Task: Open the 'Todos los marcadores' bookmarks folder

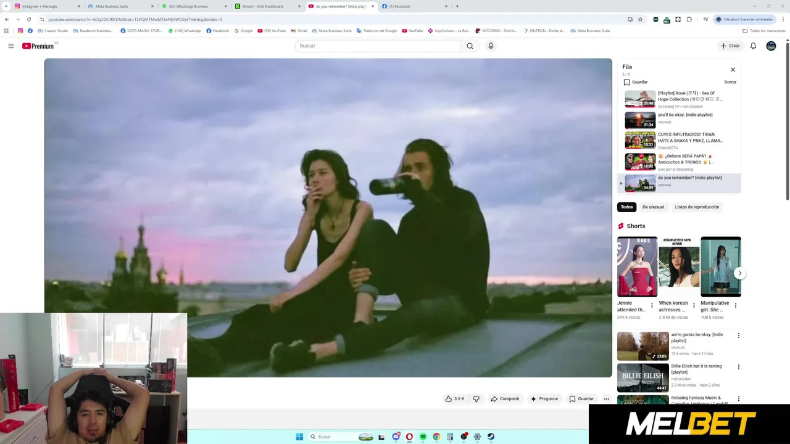Action: pyautogui.click(x=764, y=31)
